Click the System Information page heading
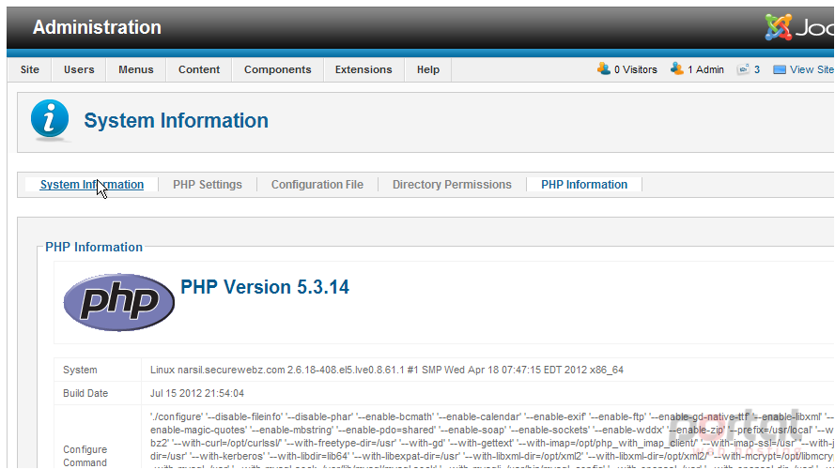 (176, 121)
